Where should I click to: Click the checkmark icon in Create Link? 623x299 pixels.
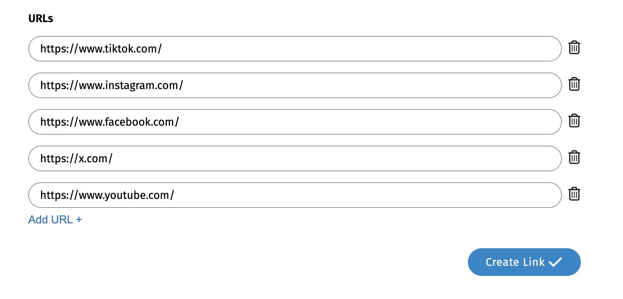[x=555, y=262]
